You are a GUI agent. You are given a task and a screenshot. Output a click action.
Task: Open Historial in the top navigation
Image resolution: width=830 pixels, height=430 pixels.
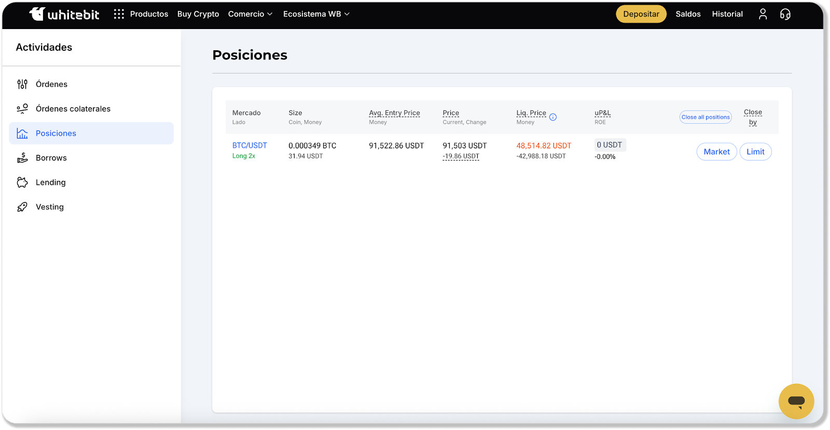[727, 14]
